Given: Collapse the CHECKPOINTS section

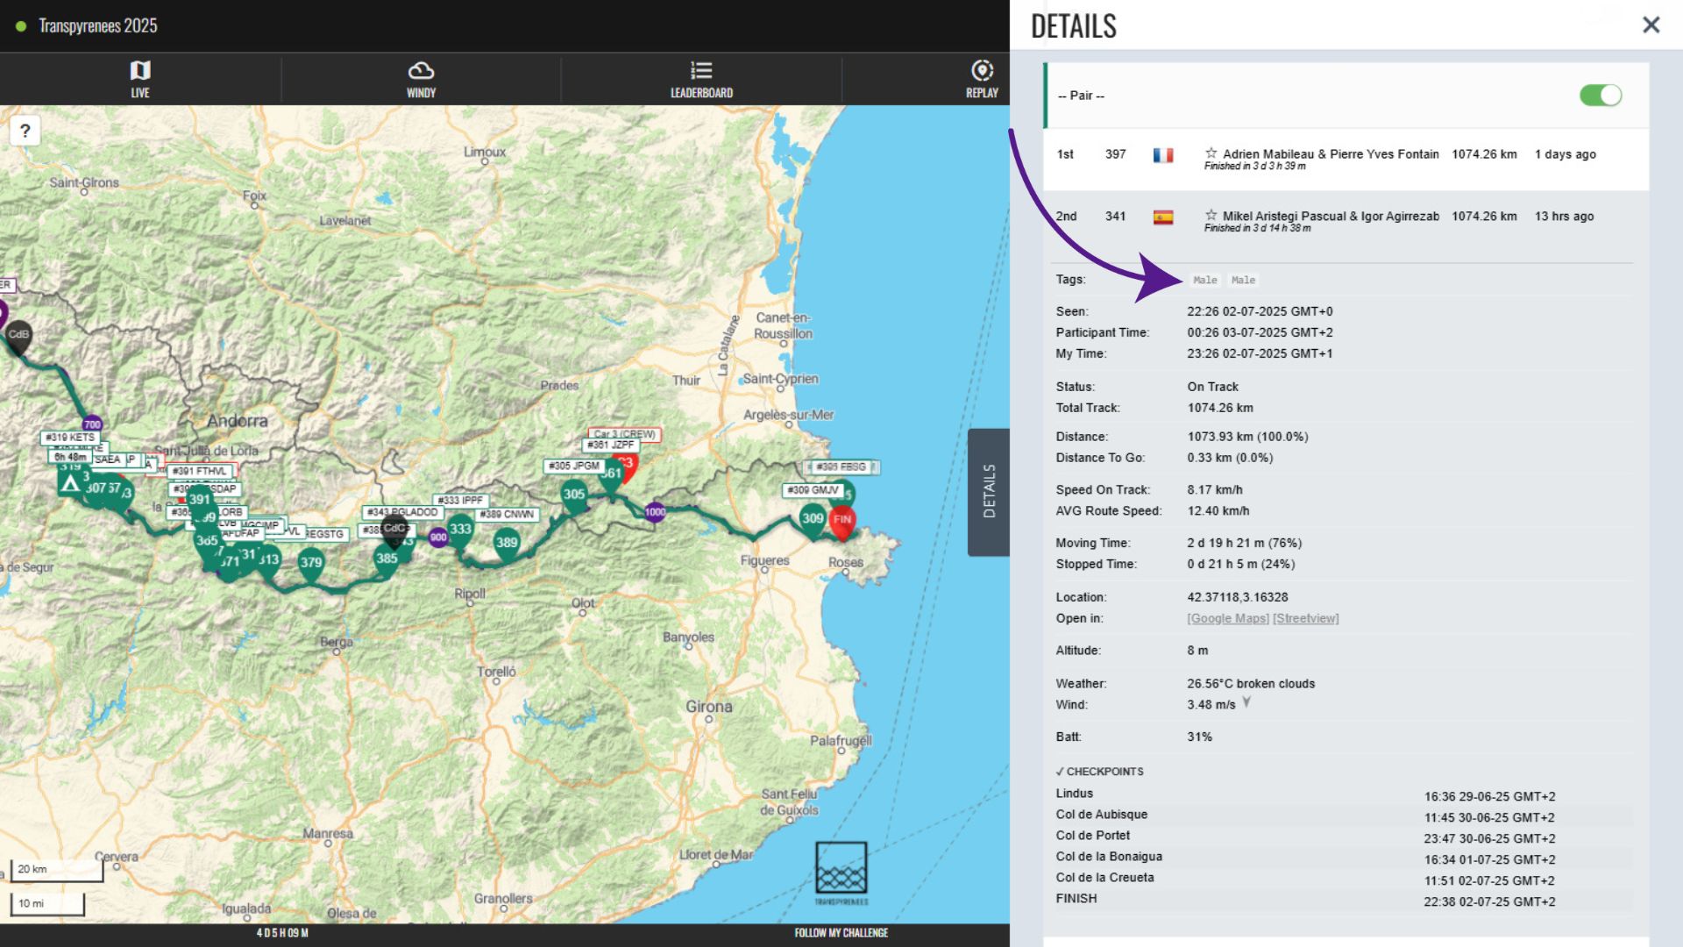Looking at the screenshot, I should point(1100,772).
